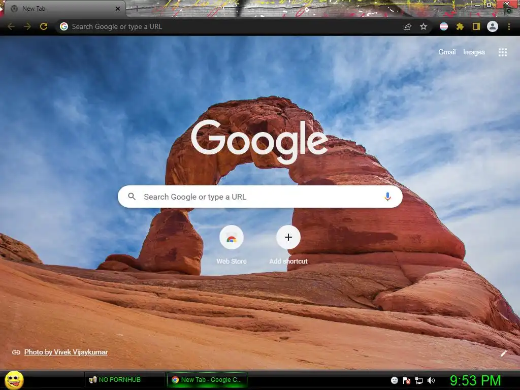Image resolution: width=520 pixels, height=390 pixels.
Task: Click the gray face tray icon
Action: coord(394,380)
